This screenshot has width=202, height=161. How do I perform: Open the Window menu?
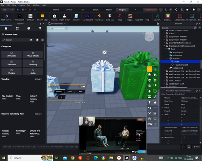tap(36, 5)
